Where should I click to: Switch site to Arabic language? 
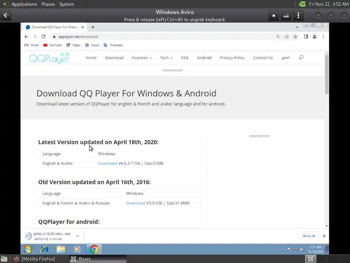tap(285, 58)
